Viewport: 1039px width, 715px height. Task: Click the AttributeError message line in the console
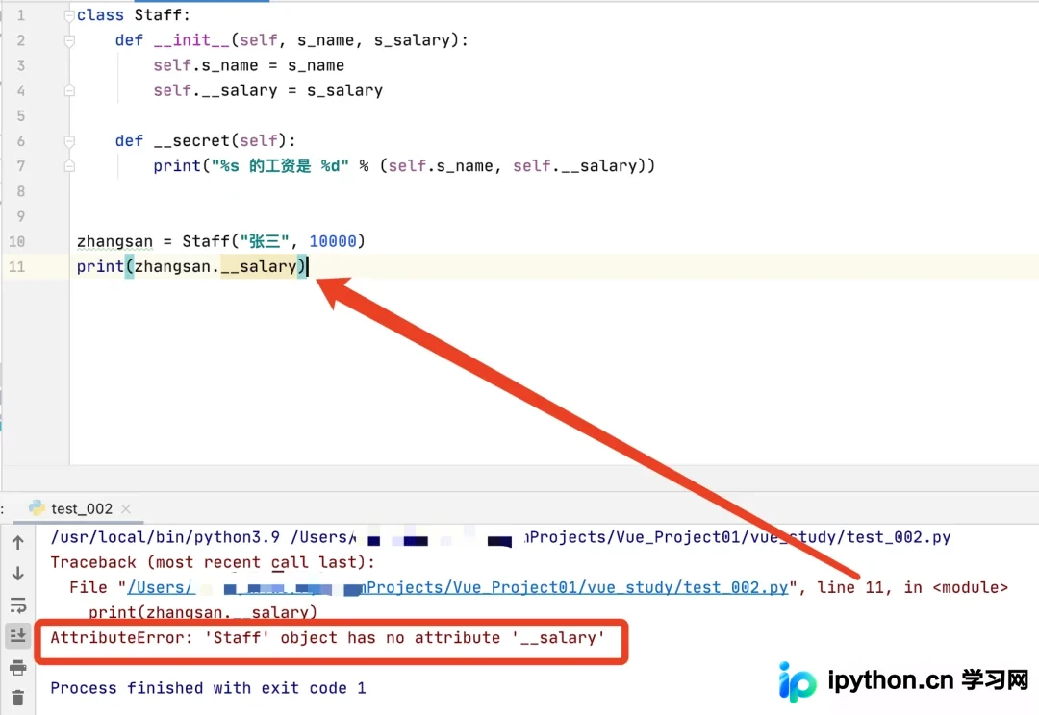click(x=328, y=638)
